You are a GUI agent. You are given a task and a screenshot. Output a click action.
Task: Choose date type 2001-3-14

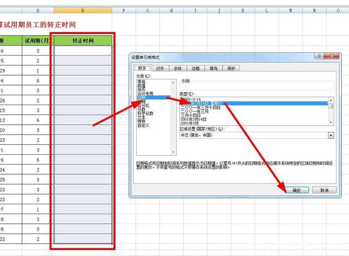pos(191,99)
